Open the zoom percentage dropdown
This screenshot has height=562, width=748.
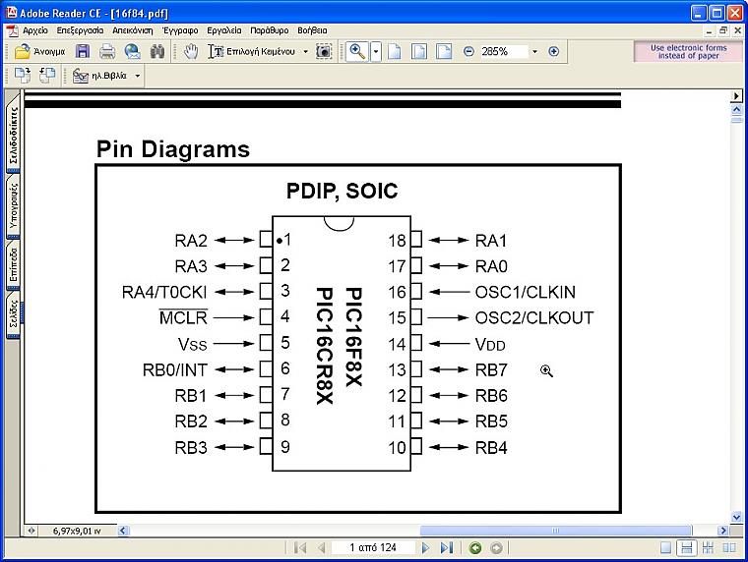click(x=534, y=51)
